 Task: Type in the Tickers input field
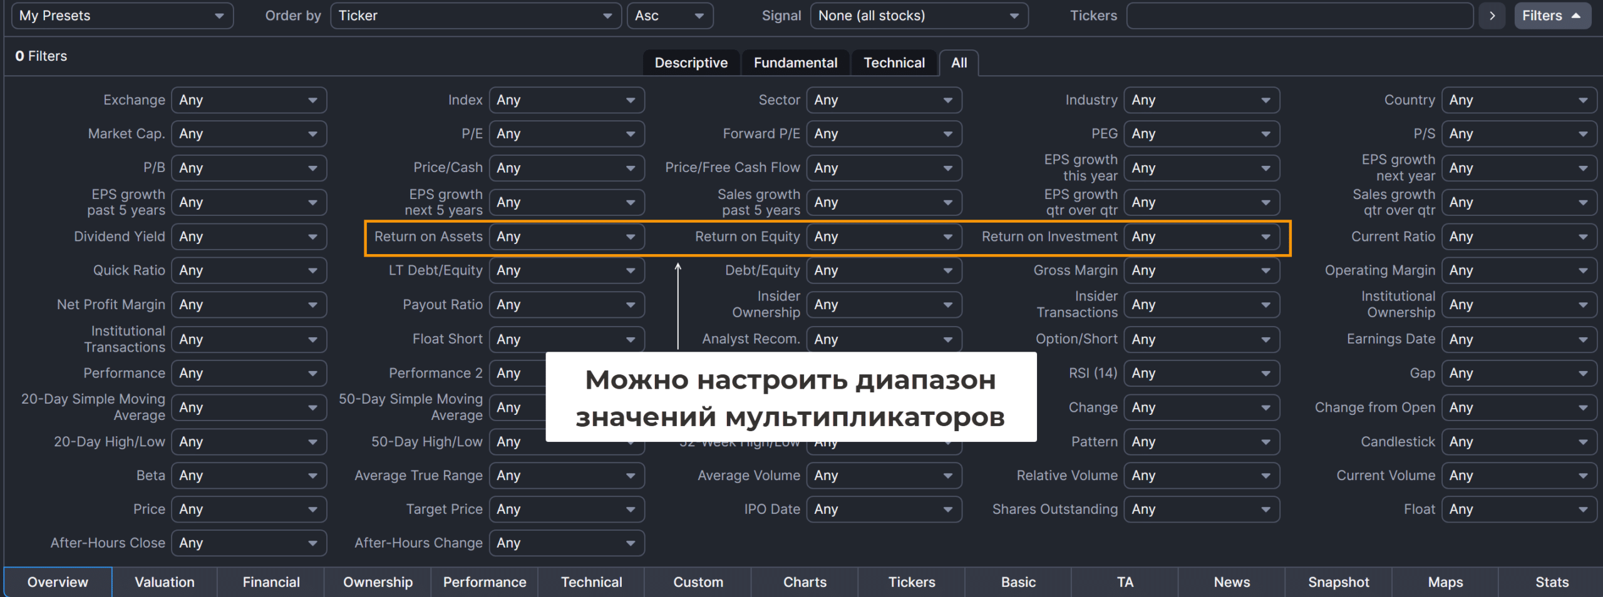1299,16
